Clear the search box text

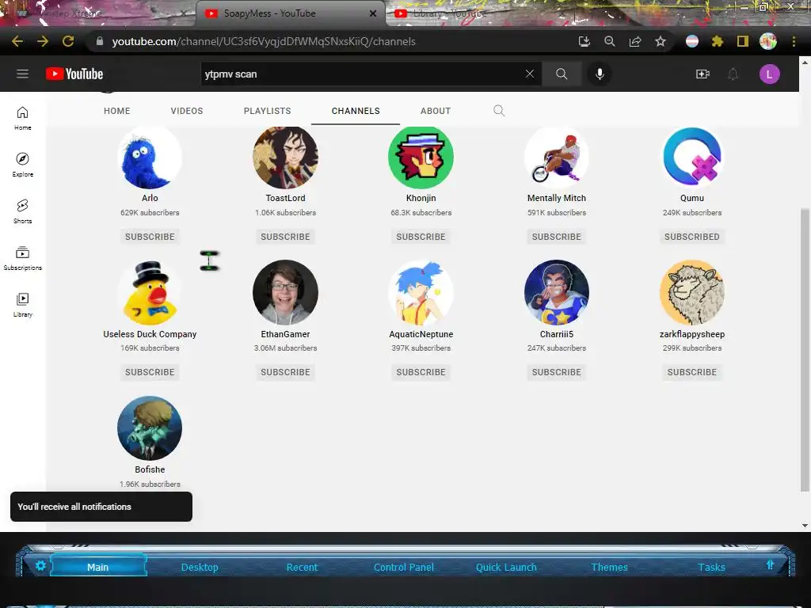[x=530, y=74]
